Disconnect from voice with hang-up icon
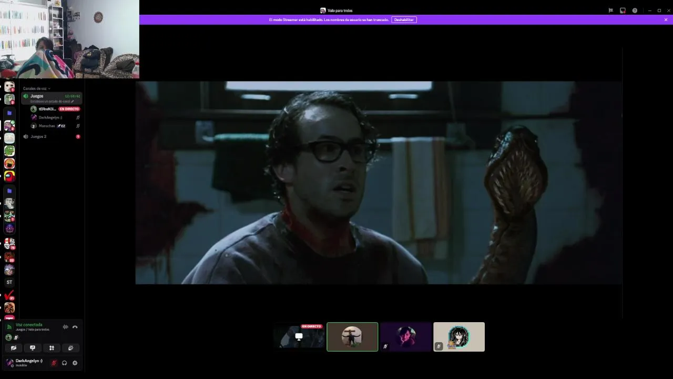The width and height of the screenshot is (673, 379). point(75,327)
